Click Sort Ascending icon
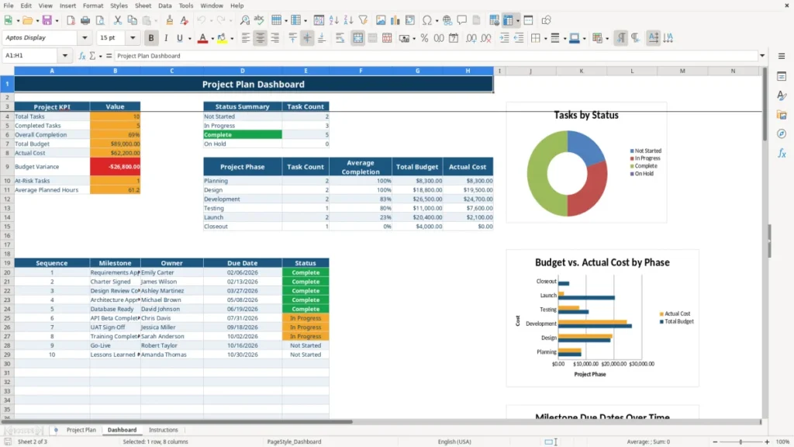794x447 pixels. click(333, 20)
